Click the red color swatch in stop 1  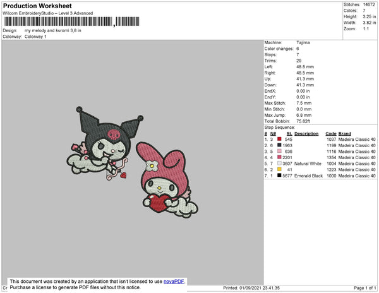pos(279,139)
